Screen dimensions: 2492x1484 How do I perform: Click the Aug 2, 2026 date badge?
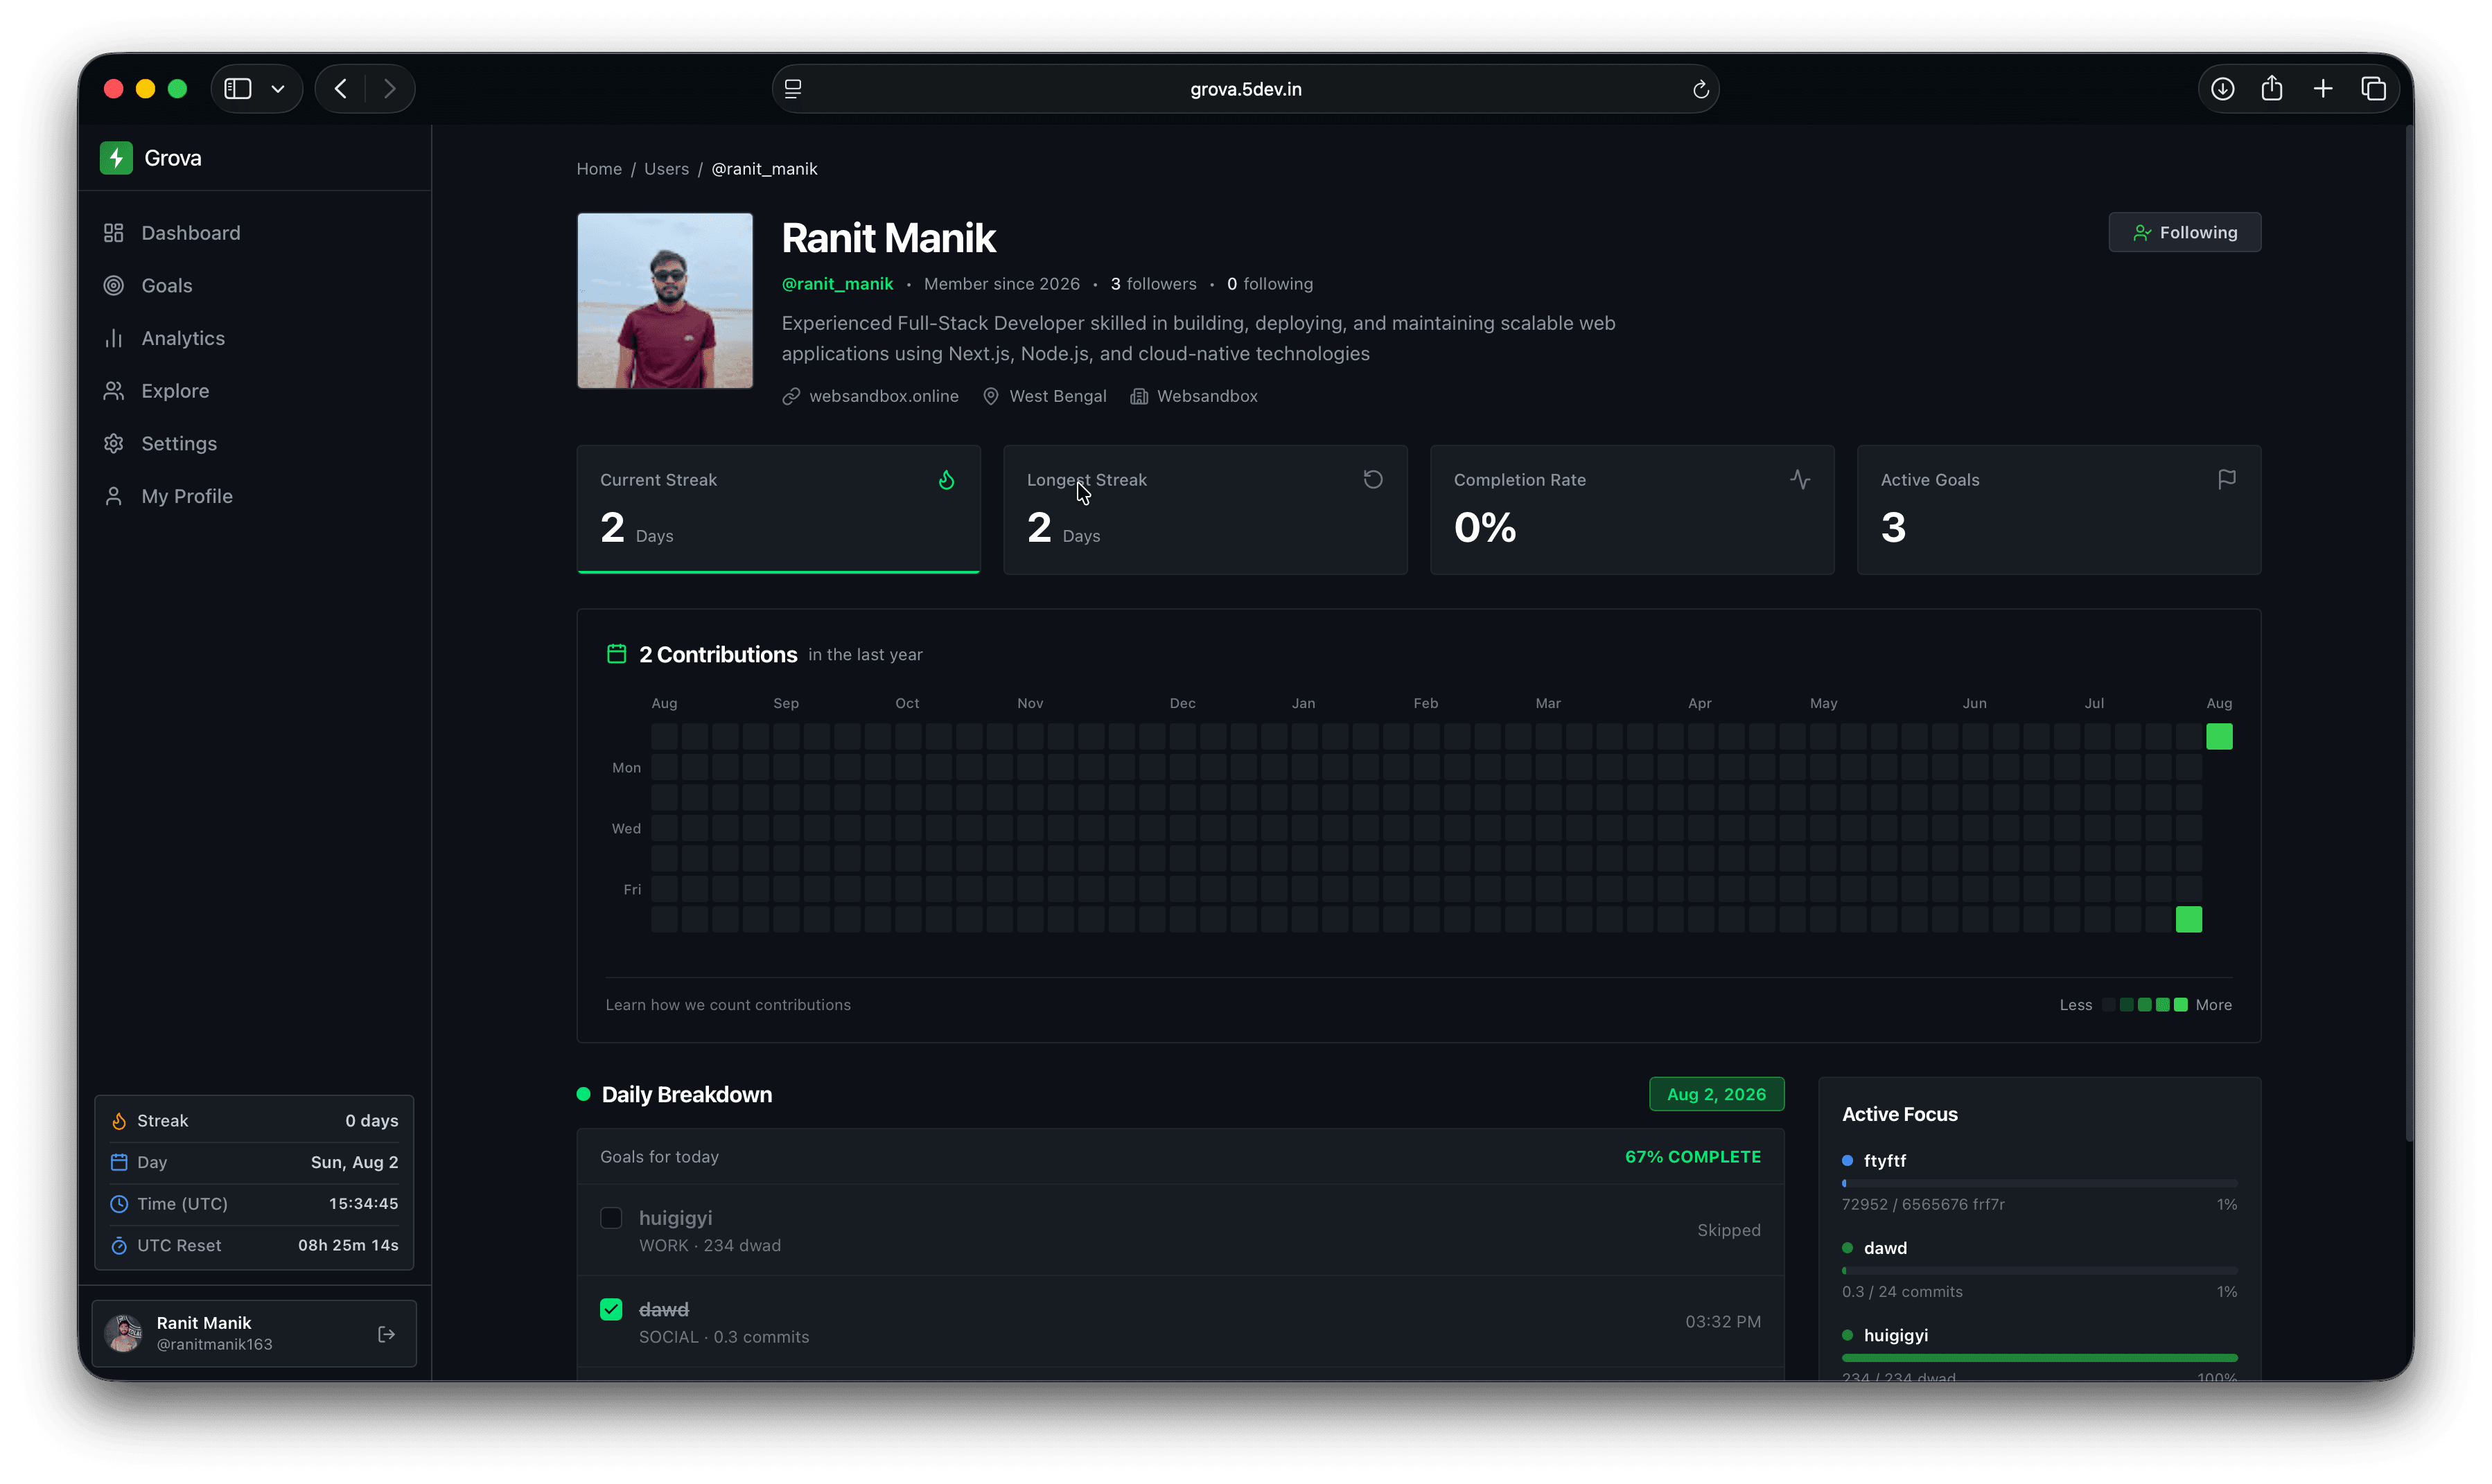tap(1716, 1095)
